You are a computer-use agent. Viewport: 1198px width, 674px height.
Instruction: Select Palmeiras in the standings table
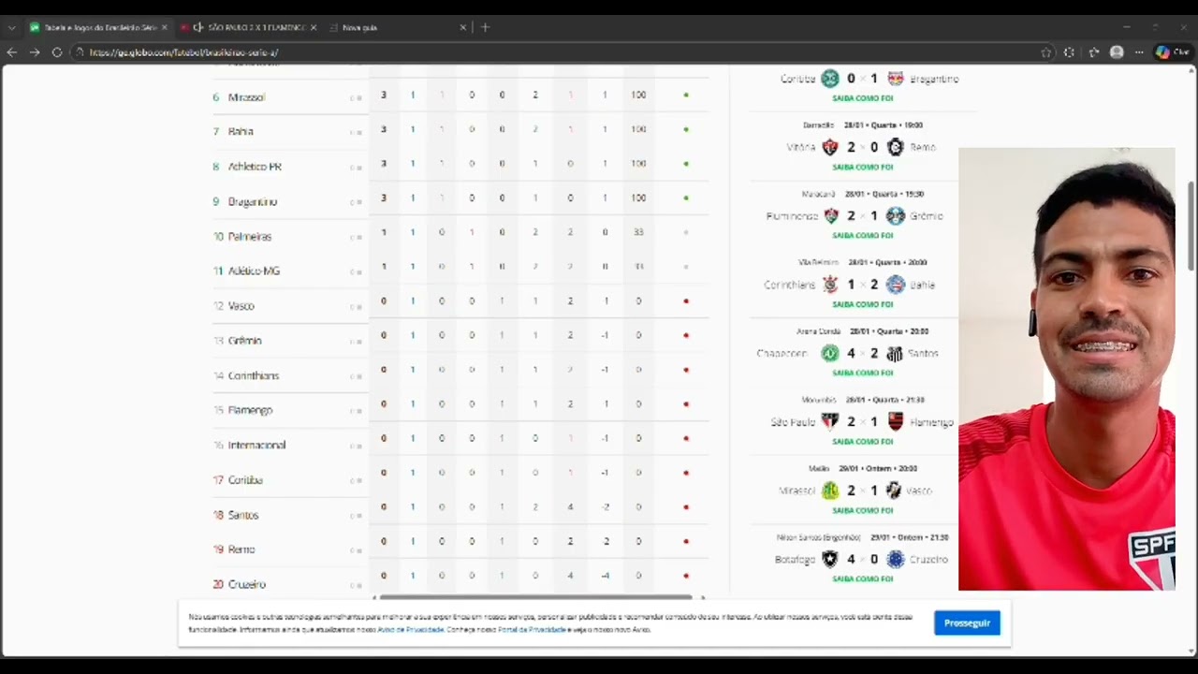[x=250, y=237]
